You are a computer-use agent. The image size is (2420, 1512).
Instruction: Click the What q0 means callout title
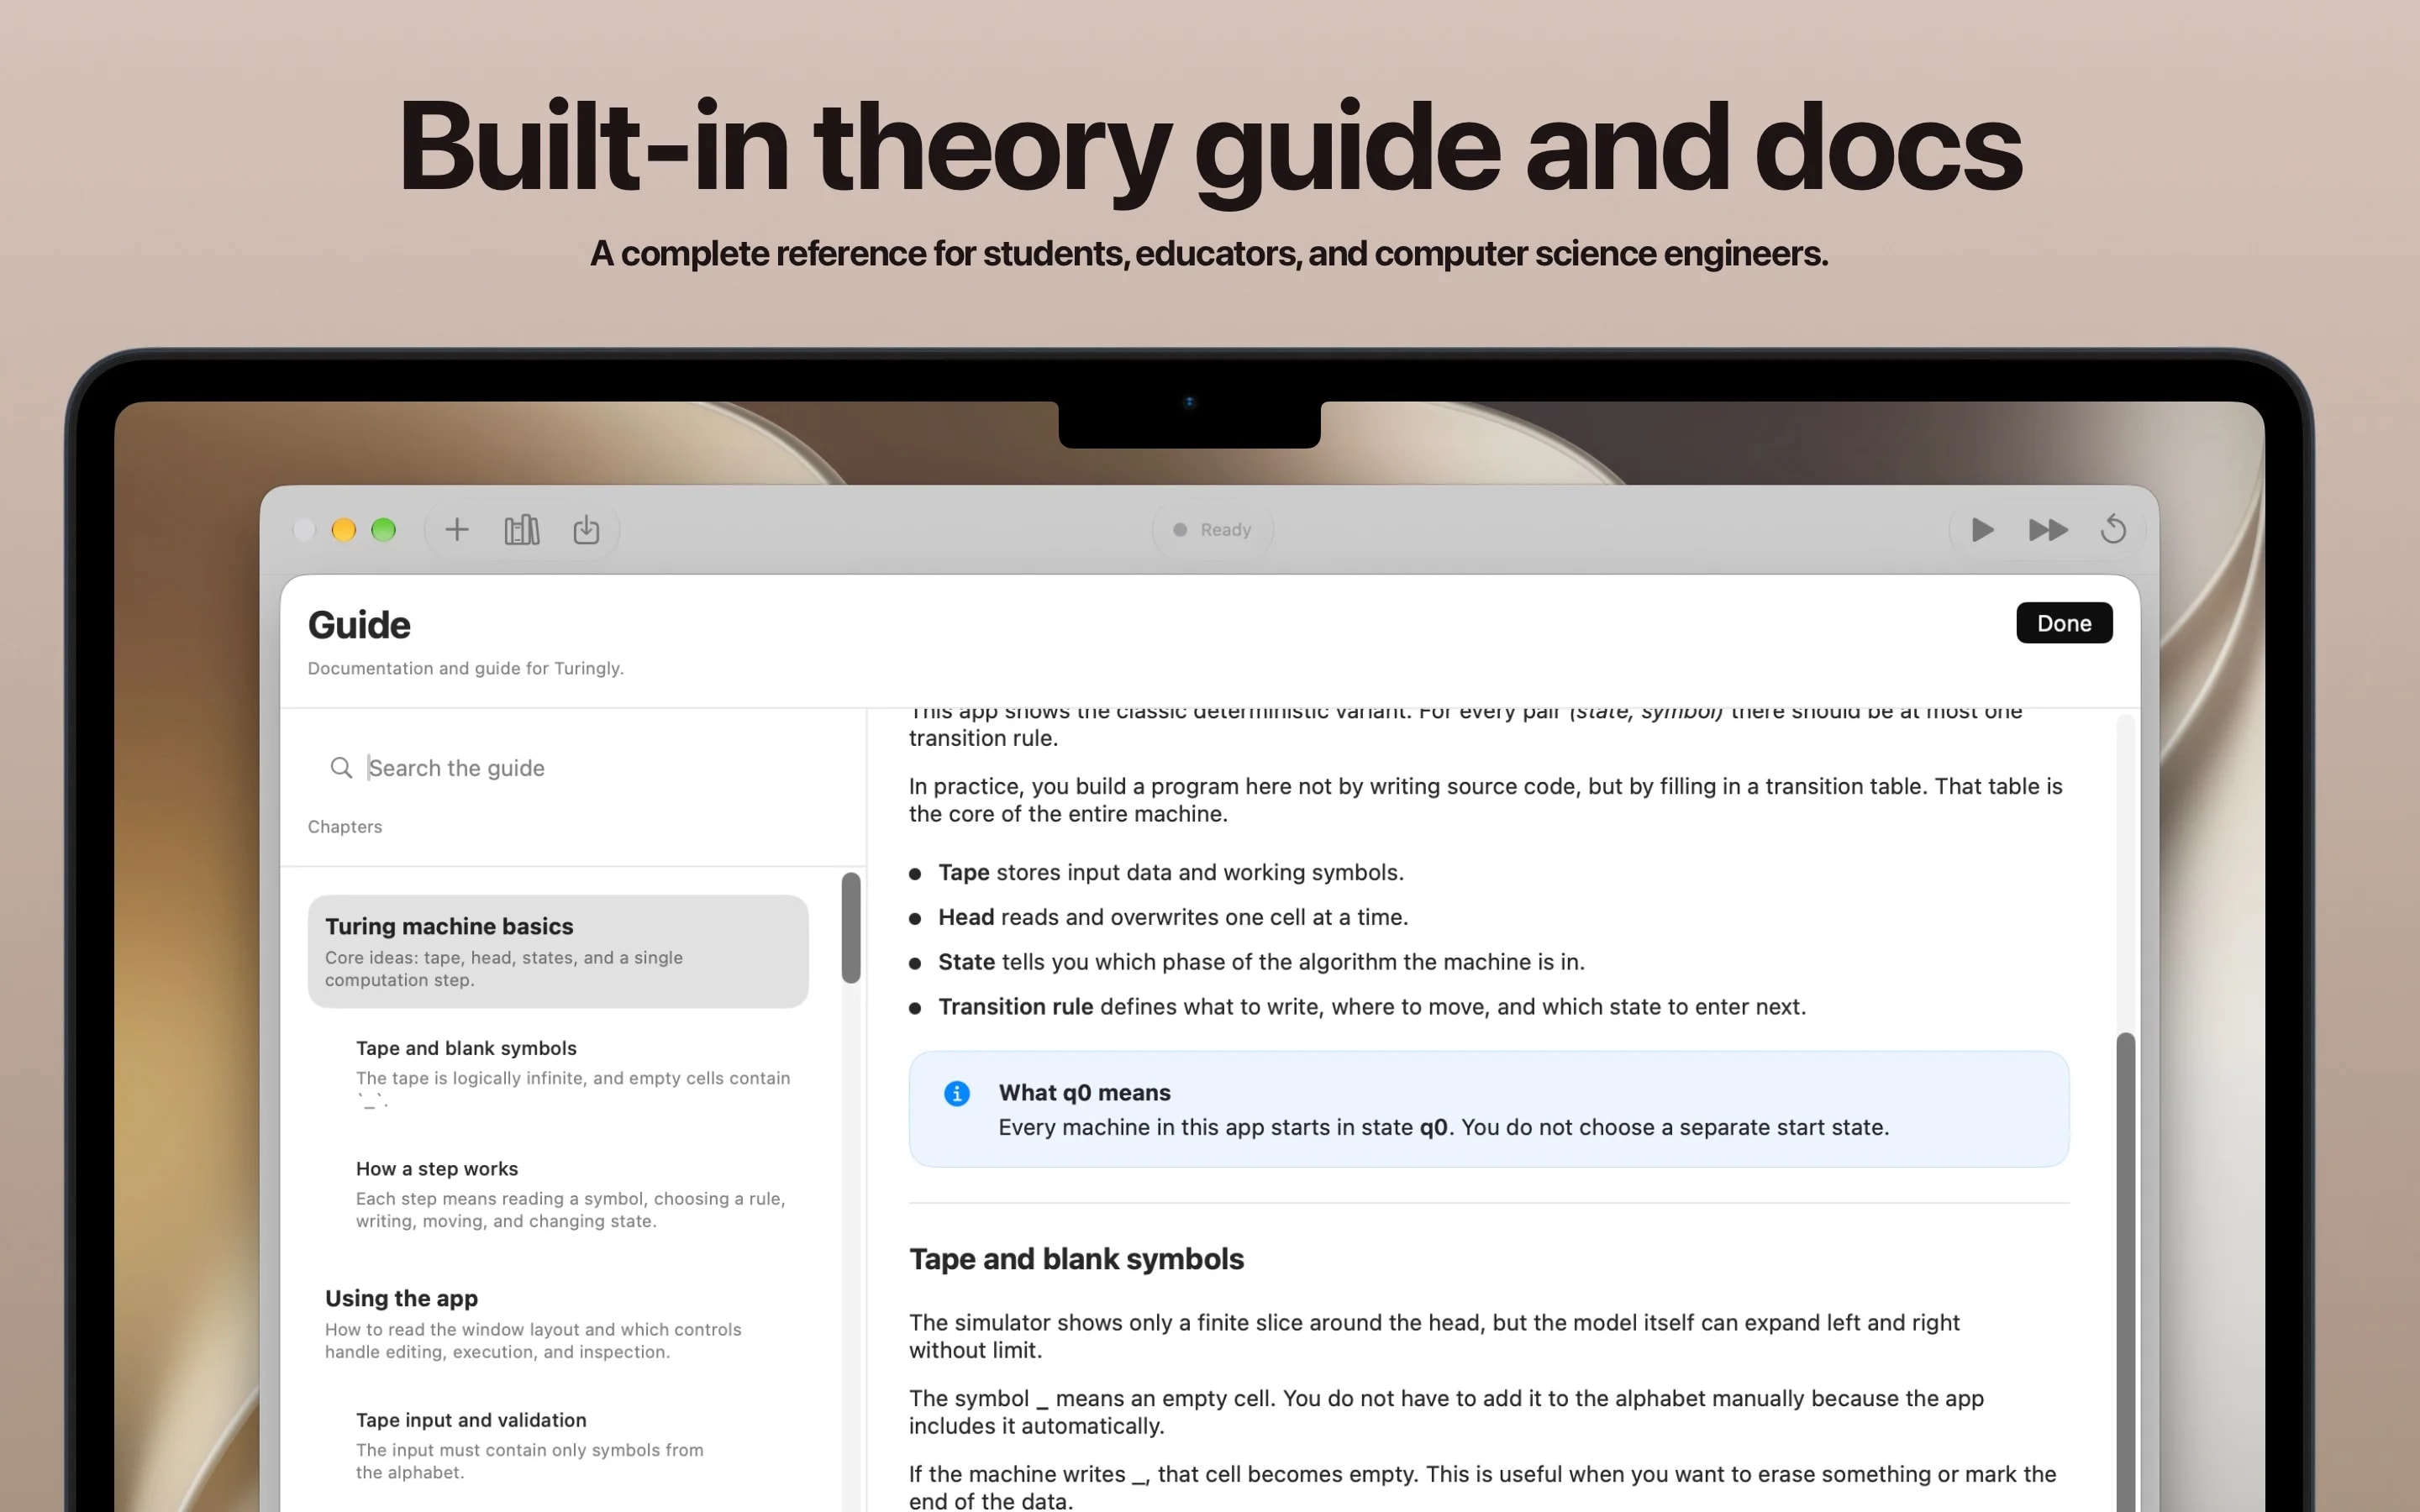(x=1084, y=1092)
